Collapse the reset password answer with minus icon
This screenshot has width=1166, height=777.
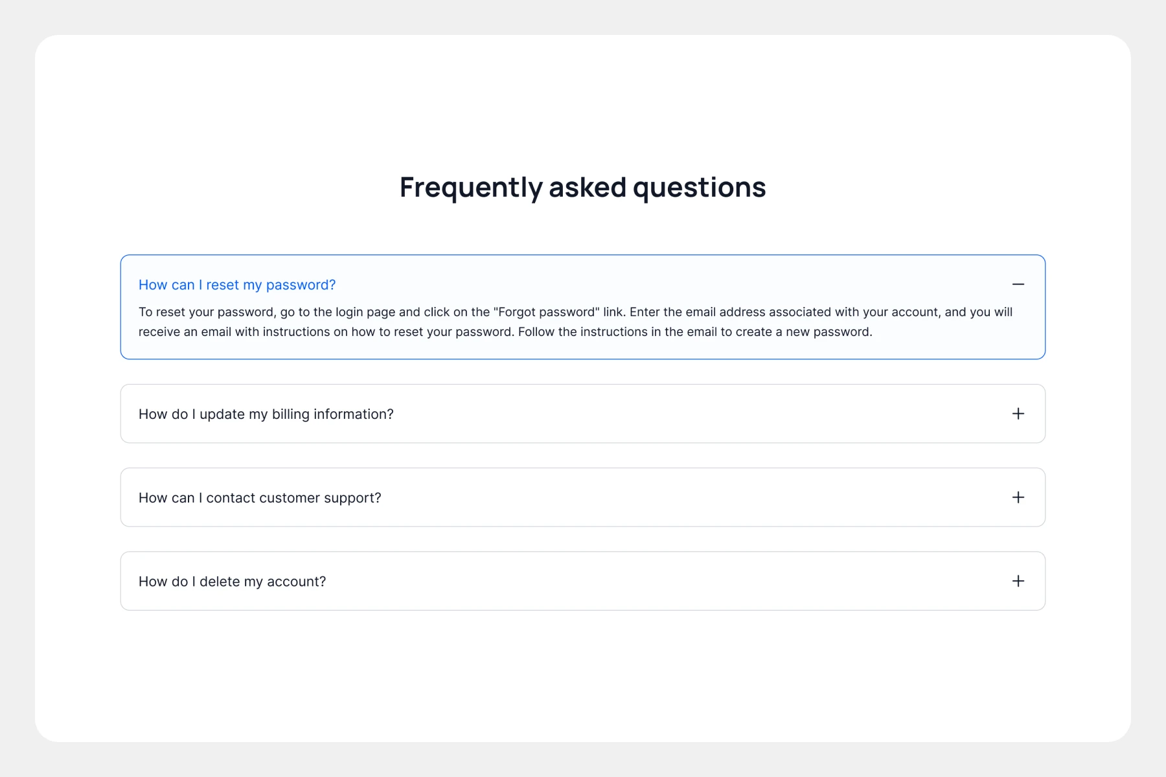coord(1018,284)
